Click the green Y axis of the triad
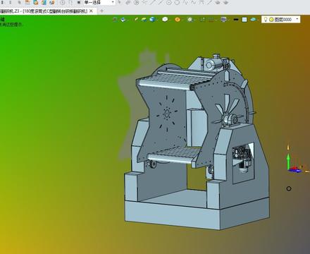Viewport: 310px width, 254px height. (x=289, y=160)
